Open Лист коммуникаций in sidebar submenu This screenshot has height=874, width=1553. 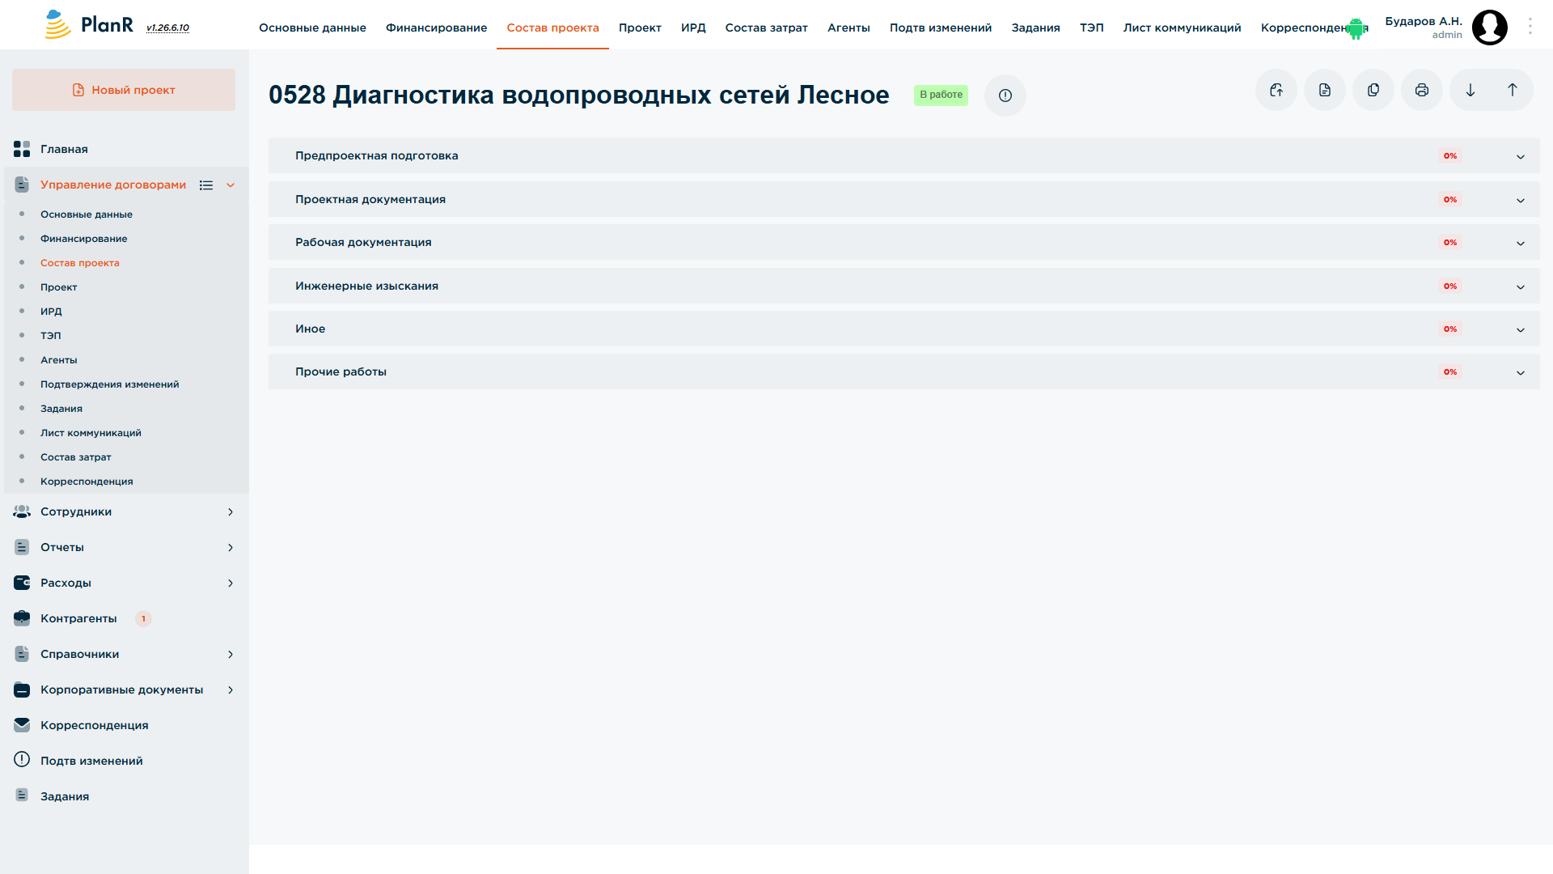tap(91, 433)
